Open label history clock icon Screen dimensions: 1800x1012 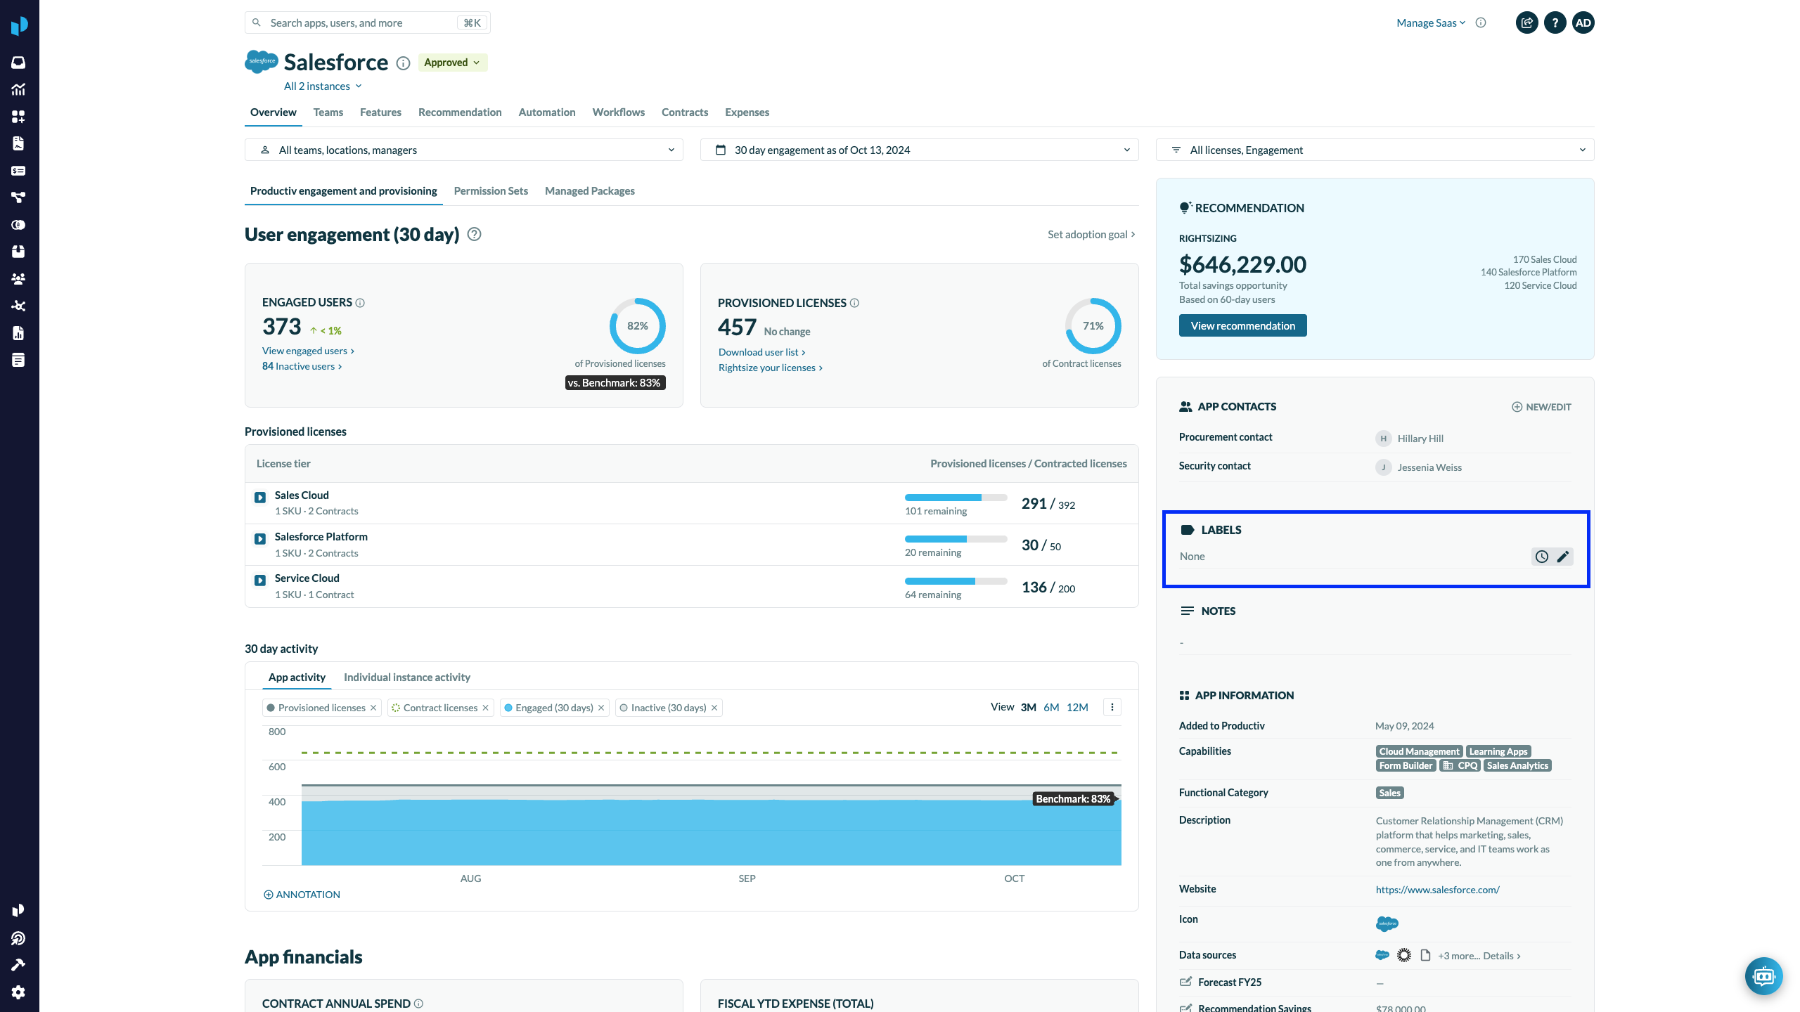[x=1541, y=557]
